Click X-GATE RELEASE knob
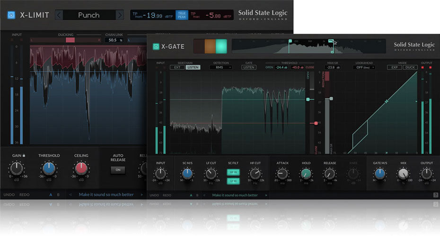440x236 pixels. click(329, 174)
